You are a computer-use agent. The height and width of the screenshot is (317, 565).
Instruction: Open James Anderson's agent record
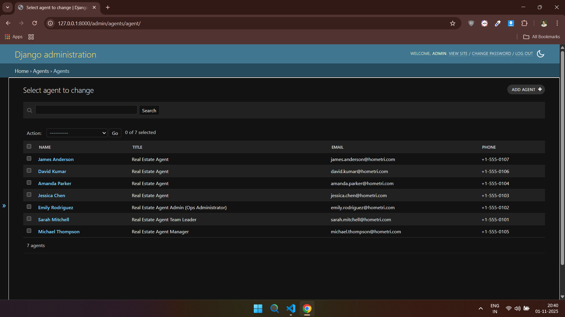pyautogui.click(x=56, y=159)
